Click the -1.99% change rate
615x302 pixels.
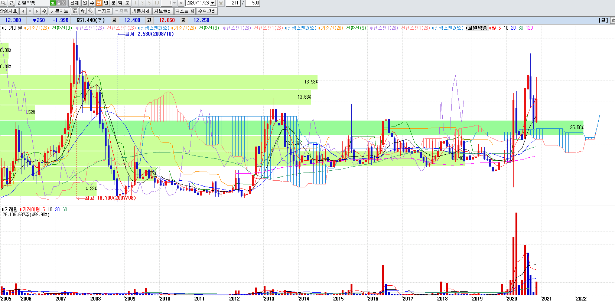[60, 20]
